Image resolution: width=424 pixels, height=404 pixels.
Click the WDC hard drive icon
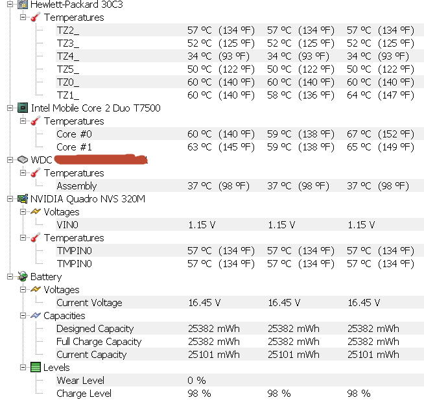point(23,160)
